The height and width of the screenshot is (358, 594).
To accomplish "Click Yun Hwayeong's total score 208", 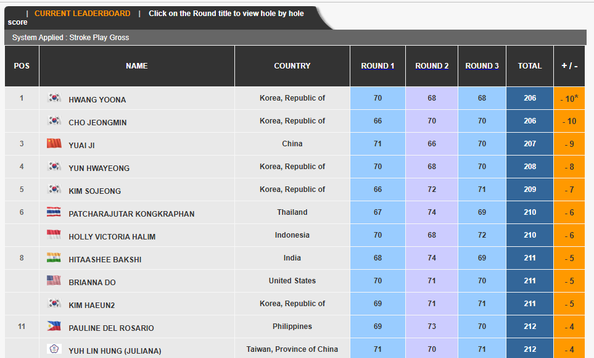I will point(530,167).
